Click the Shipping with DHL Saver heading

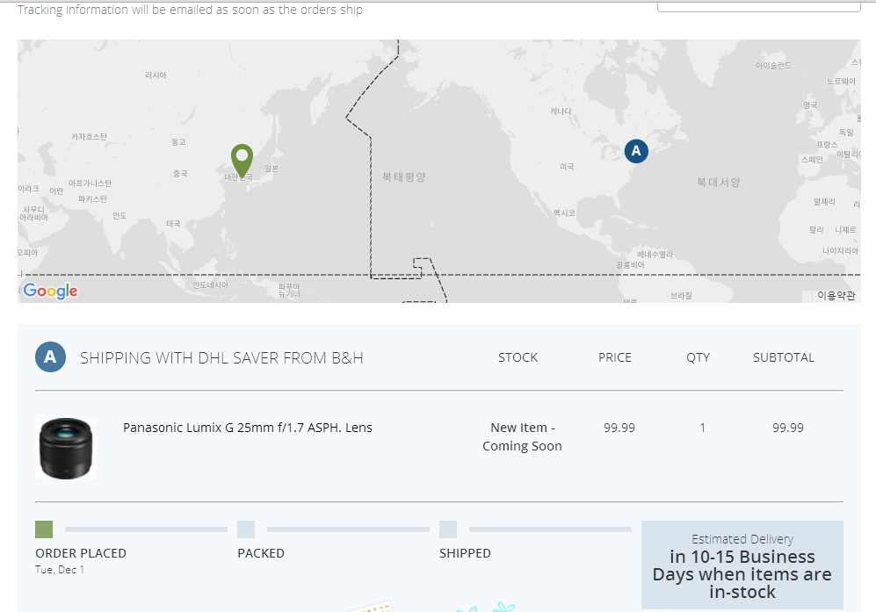221,358
